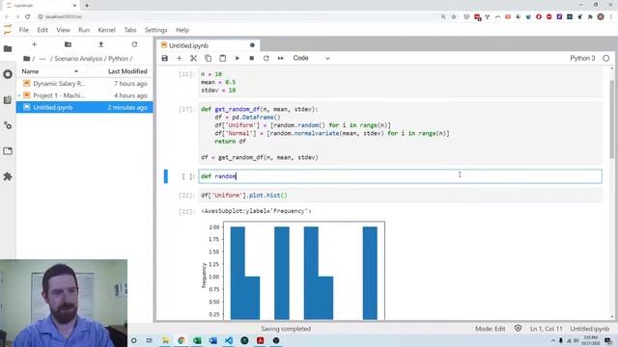618x347 pixels.
Task: Open Windows Start search circle on taskbar
Action: (x=134, y=340)
